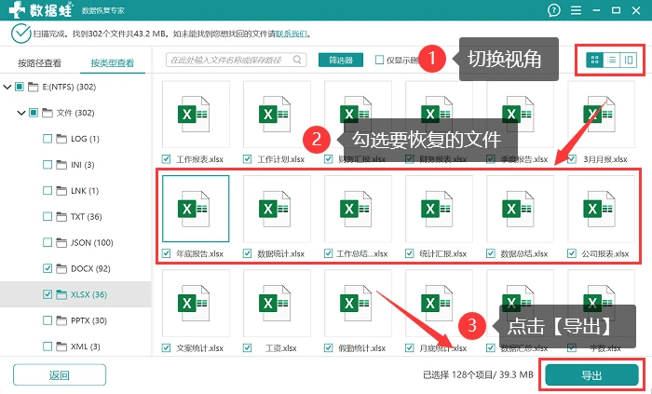
Task: Select the 工资.xlsx file icon
Action: (x=277, y=303)
